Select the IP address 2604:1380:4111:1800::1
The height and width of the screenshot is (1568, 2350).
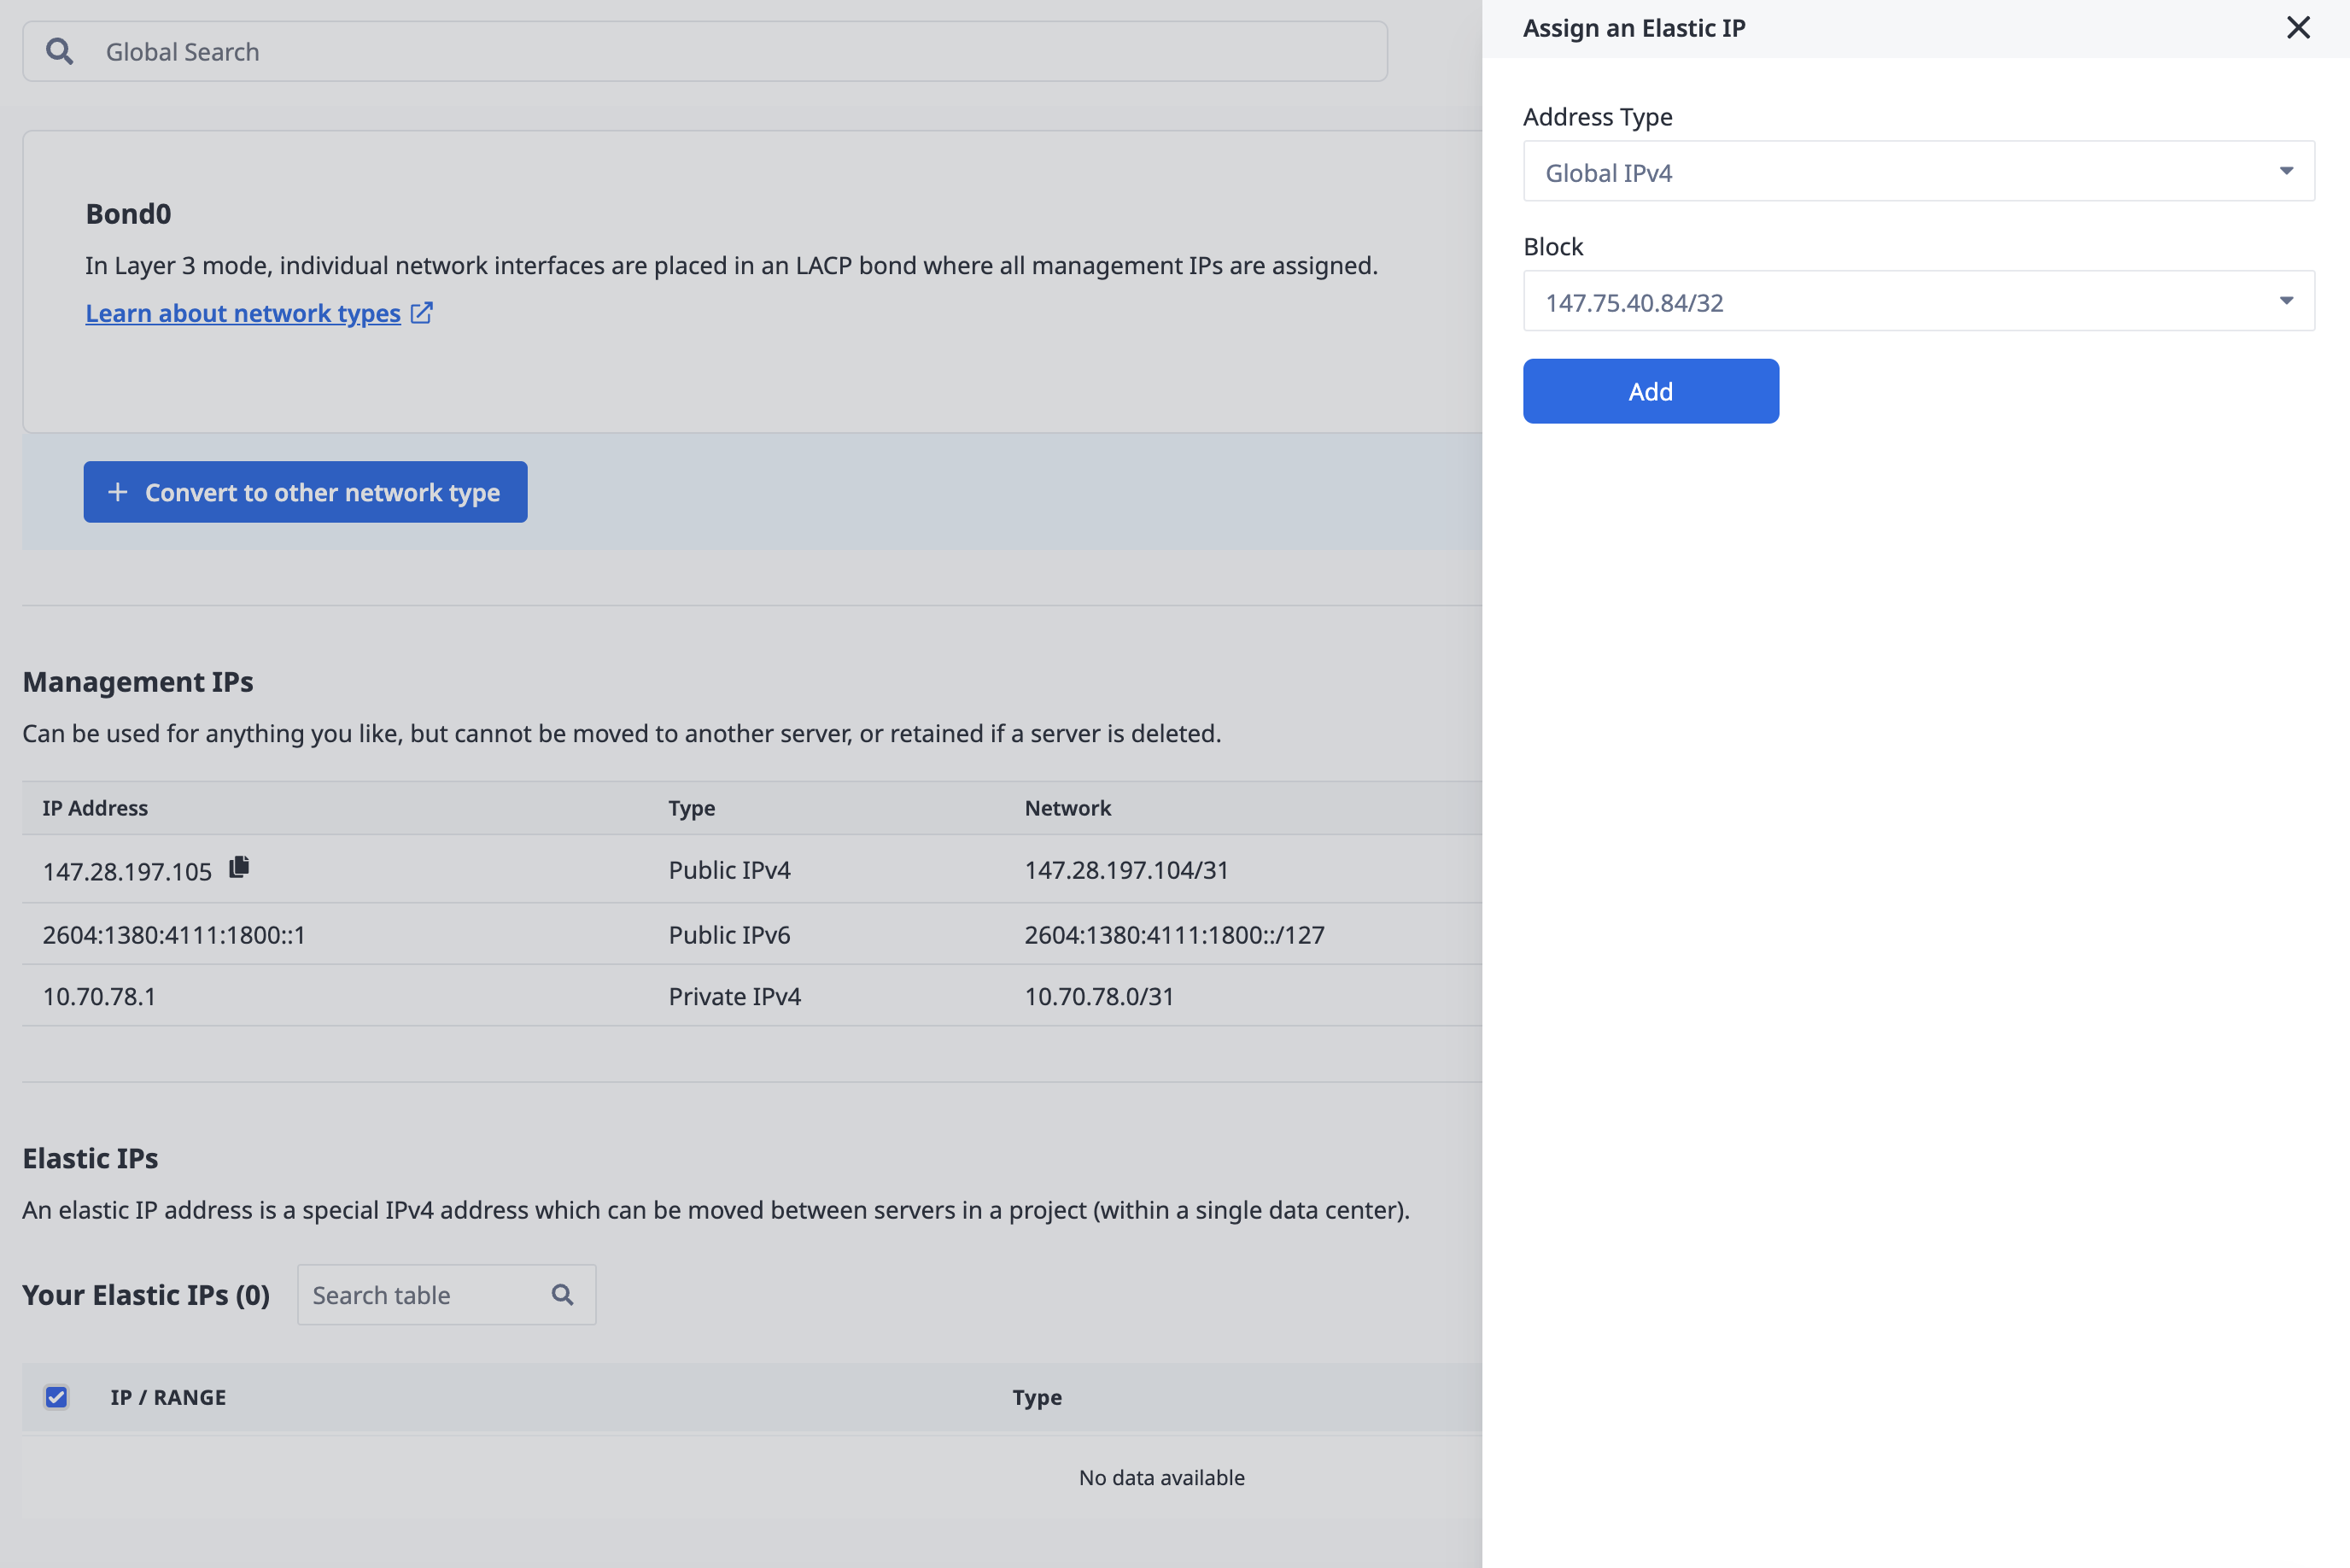click(174, 935)
